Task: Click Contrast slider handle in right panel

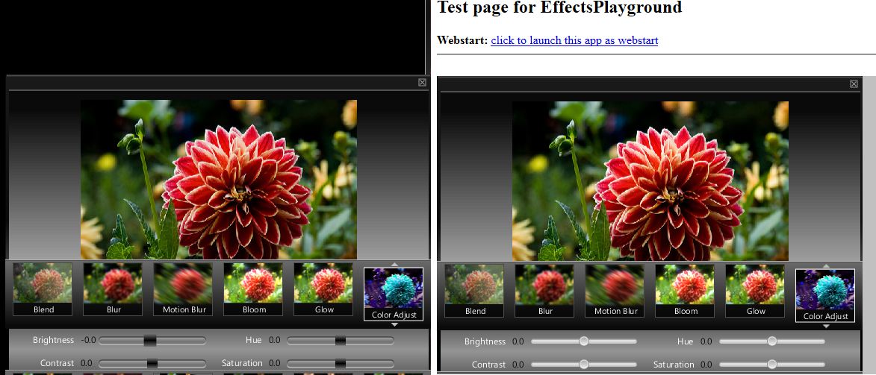Action: (x=583, y=365)
